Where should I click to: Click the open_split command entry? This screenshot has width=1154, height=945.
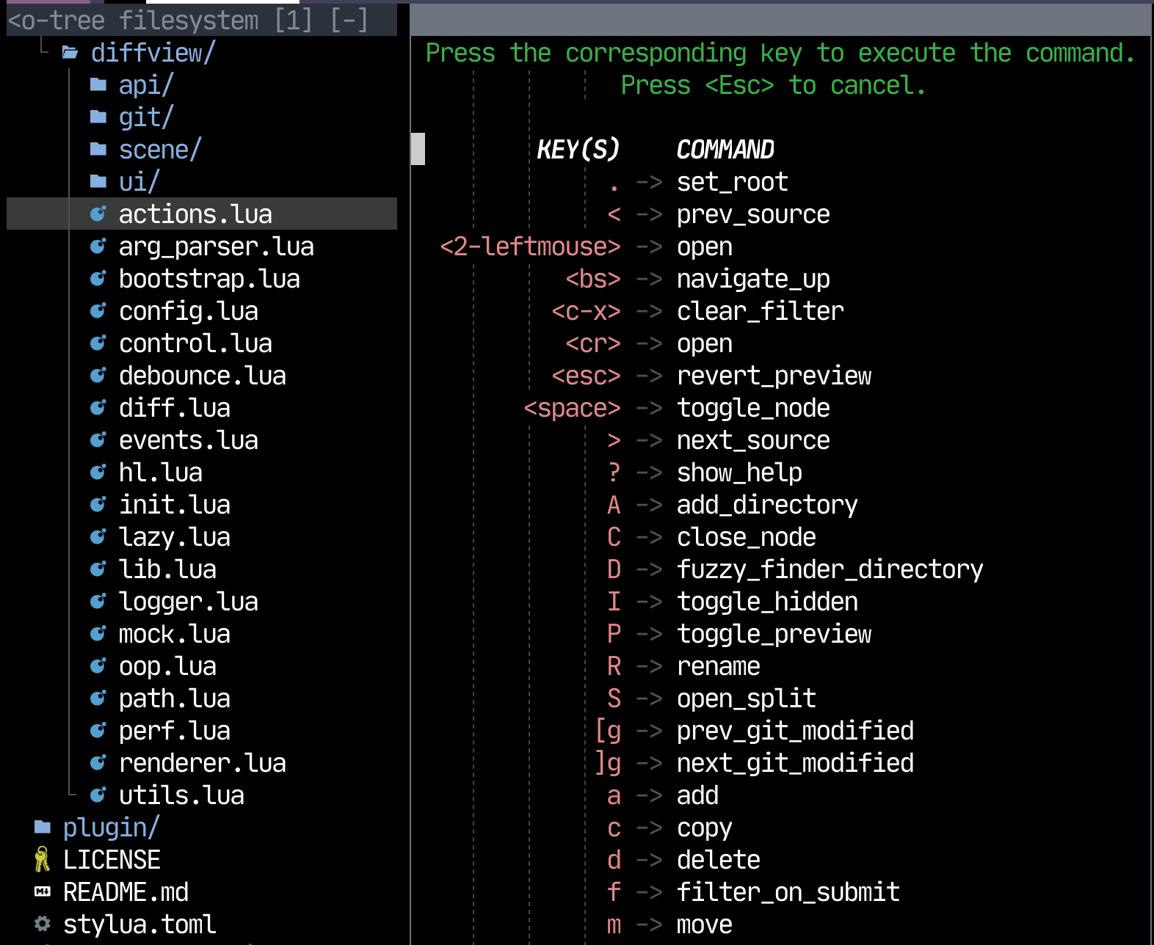[x=747, y=698]
